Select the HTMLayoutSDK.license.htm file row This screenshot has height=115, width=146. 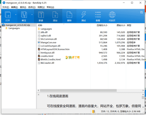(x=91, y=49)
